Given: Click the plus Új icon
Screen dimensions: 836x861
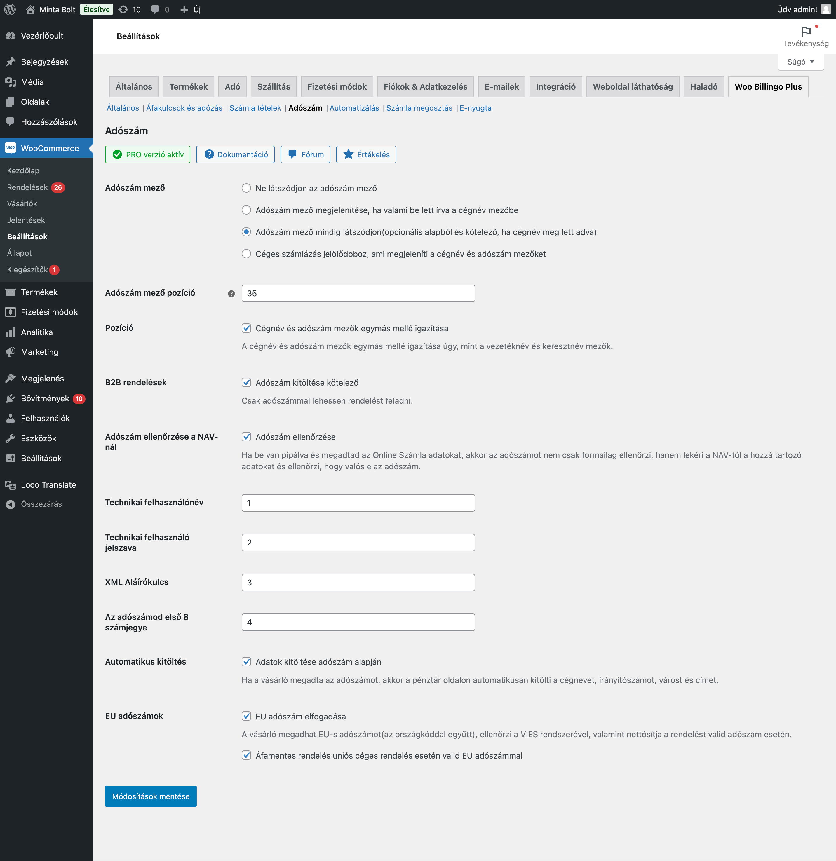Looking at the screenshot, I should 184,9.
